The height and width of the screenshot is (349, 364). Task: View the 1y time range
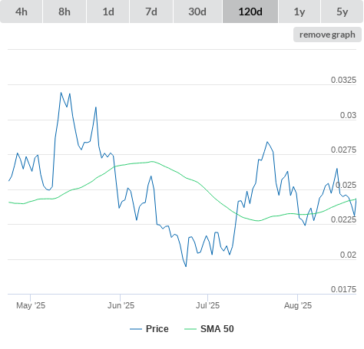click(299, 12)
